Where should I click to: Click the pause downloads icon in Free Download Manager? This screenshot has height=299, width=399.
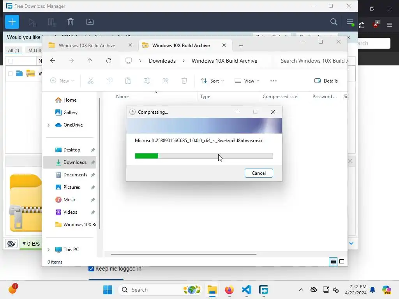(52, 22)
